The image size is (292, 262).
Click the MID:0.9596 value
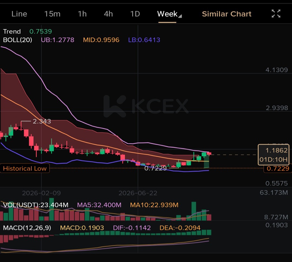coord(101,40)
